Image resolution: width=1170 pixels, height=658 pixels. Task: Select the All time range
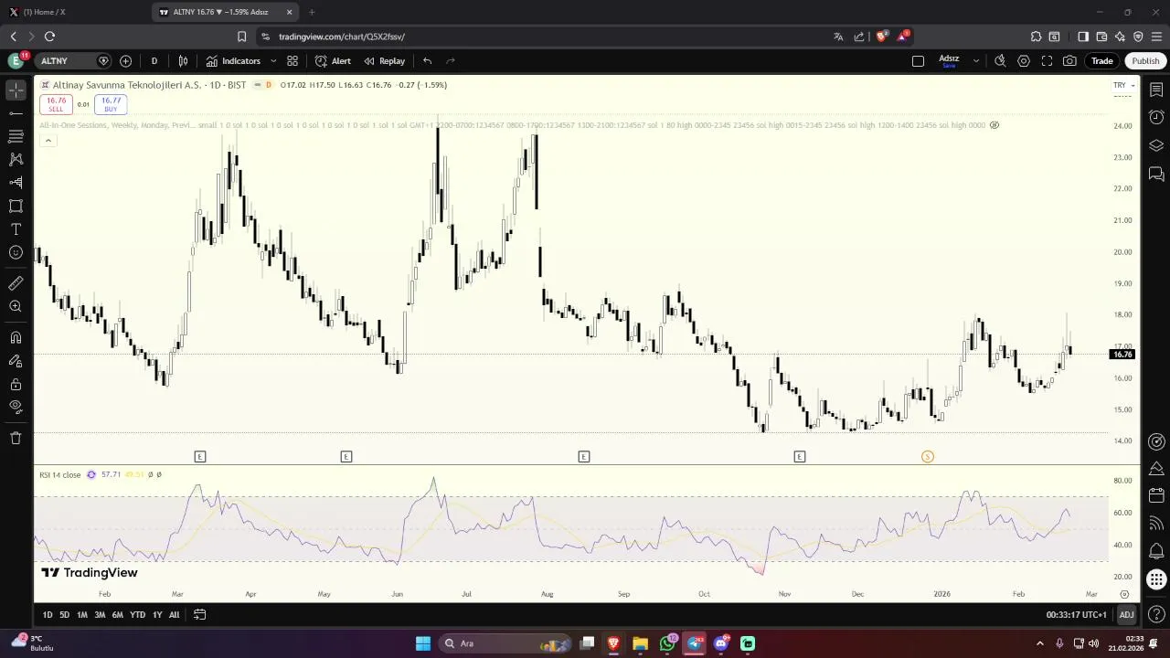point(174,615)
